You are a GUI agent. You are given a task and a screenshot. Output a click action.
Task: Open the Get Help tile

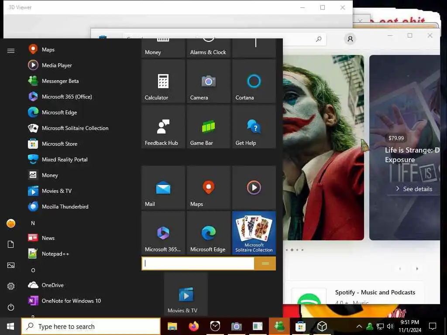point(254,126)
